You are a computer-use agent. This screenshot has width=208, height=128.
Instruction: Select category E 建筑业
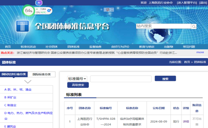10,126
